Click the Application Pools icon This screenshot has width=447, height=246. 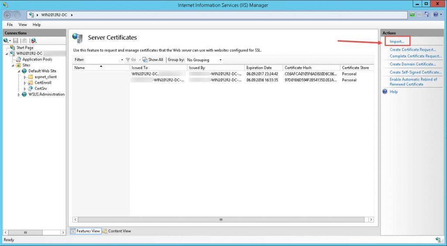[18, 59]
